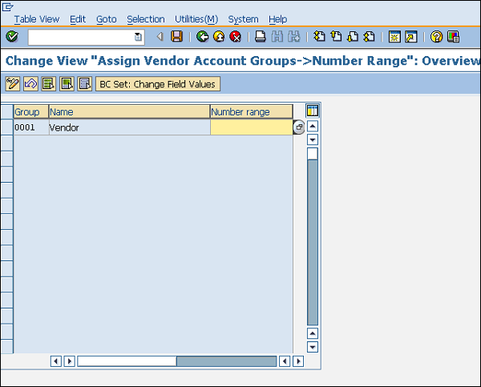Click the 0001 group cell
The image size is (481, 387).
coord(31,127)
